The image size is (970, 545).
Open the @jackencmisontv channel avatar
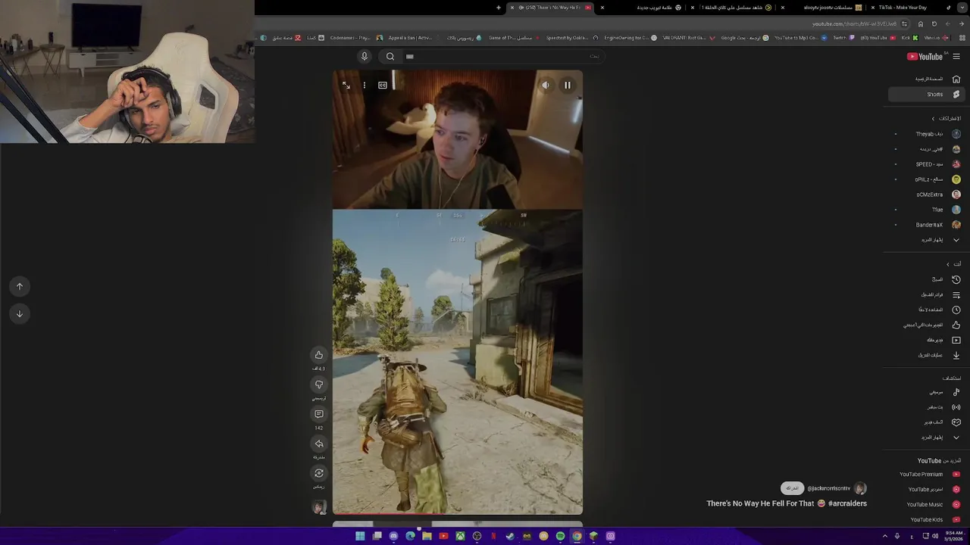(860, 489)
